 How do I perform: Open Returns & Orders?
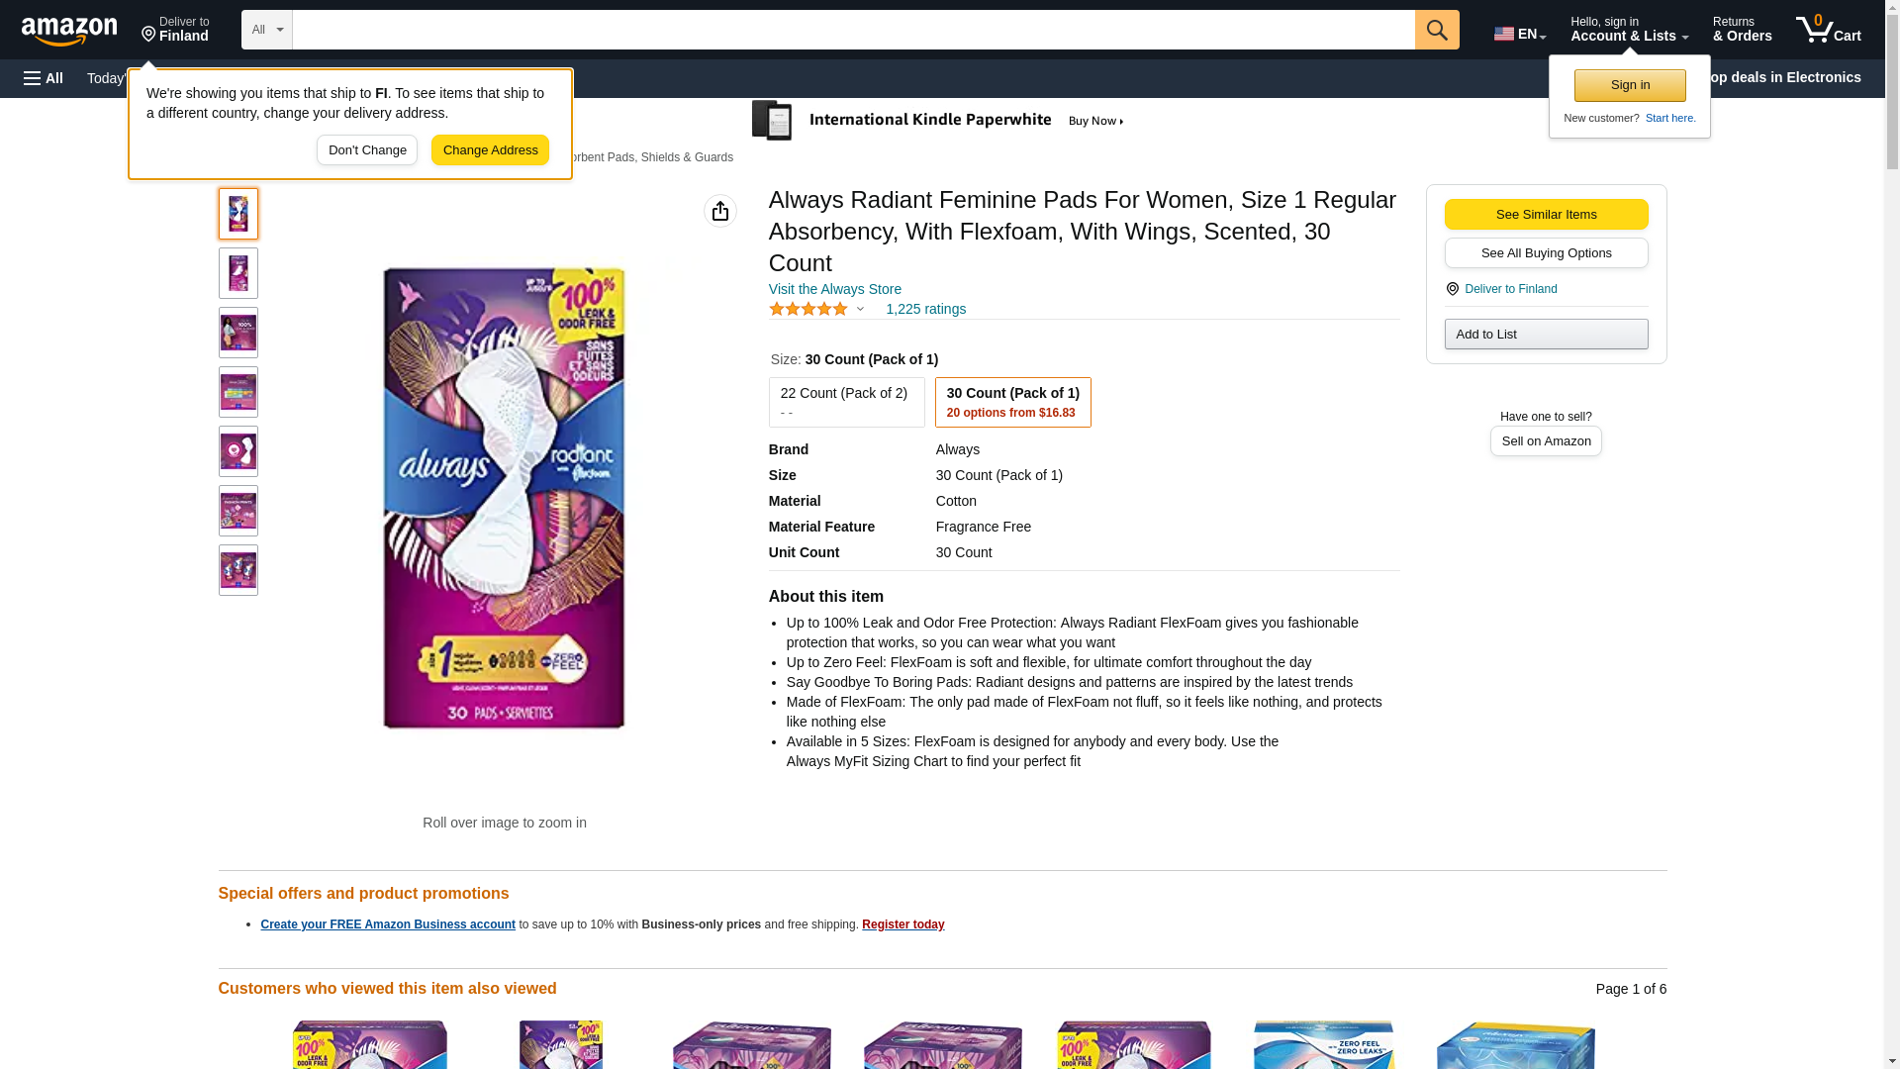1742,30
